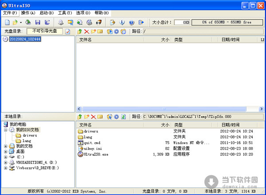This screenshot has height=195, width=266.
Task: Select drivers folder in local tree
Action: (30, 135)
